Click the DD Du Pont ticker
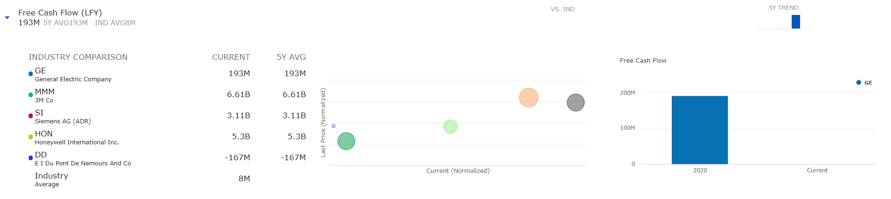This screenshot has width=891, height=199. tap(41, 155)
